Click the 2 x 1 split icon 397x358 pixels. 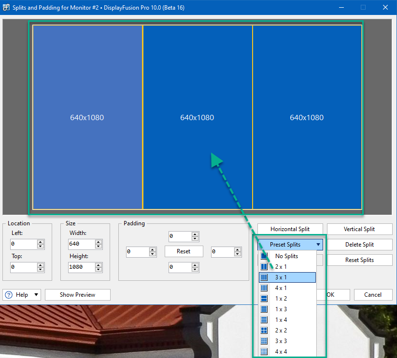pyautogui.click(x=264, y=267)
